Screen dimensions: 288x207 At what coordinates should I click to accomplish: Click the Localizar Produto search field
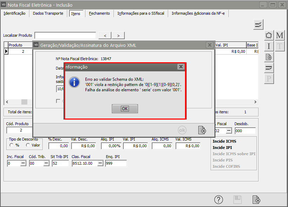pos(65,35)
